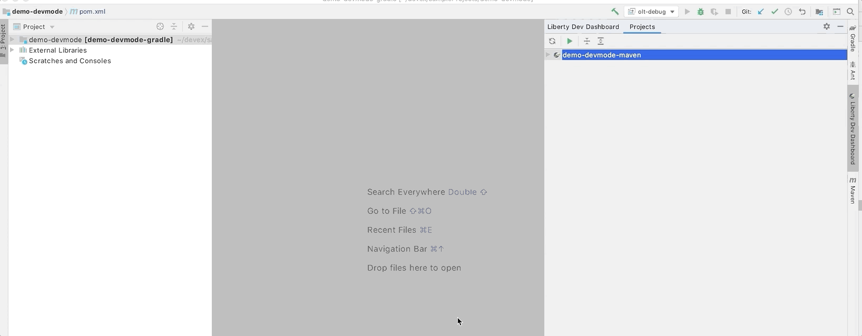Click the Git update project arrow
This screenshot has height=336, width=862.
pyautogui.click(x=760, y=12)
